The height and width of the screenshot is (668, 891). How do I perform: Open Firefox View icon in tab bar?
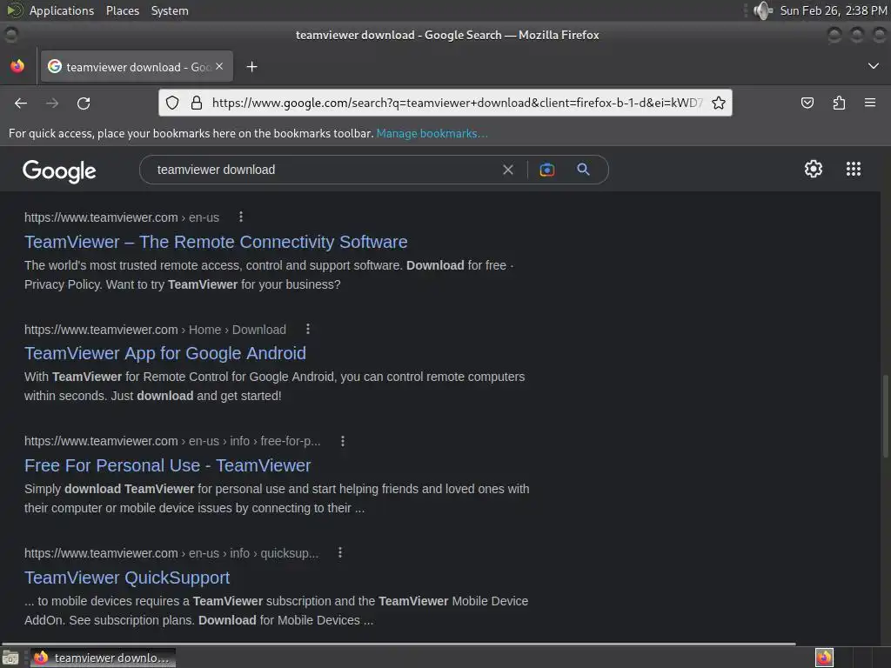(17, 66)
